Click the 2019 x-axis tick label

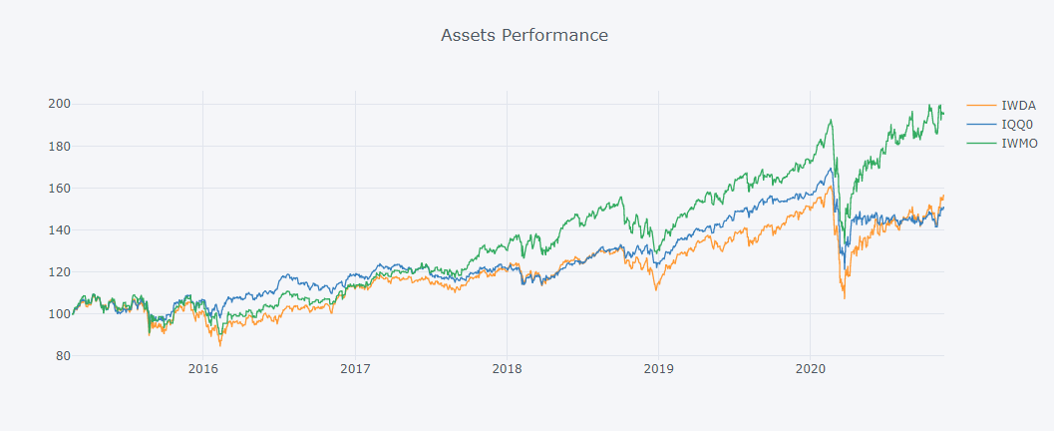click(658, 369)
